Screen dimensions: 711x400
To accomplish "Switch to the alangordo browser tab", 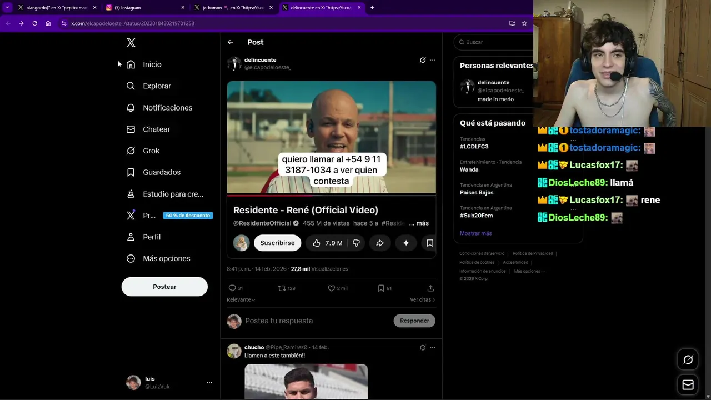I will (x=57, y=8).
